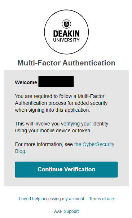132x218 pixels.
Task: Click the line "using your mobile device or token."
Action: coord(53,131)
